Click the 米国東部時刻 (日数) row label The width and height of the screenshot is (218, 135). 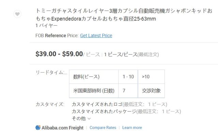[94, 91]
